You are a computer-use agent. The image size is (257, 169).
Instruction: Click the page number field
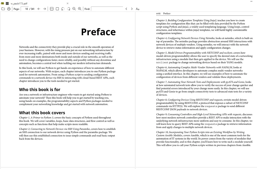click(25, 9)
